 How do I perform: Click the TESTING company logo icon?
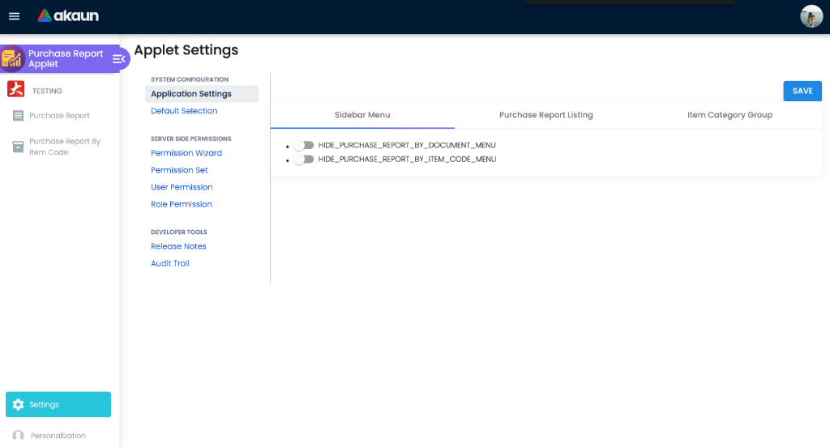pos(16,89)
